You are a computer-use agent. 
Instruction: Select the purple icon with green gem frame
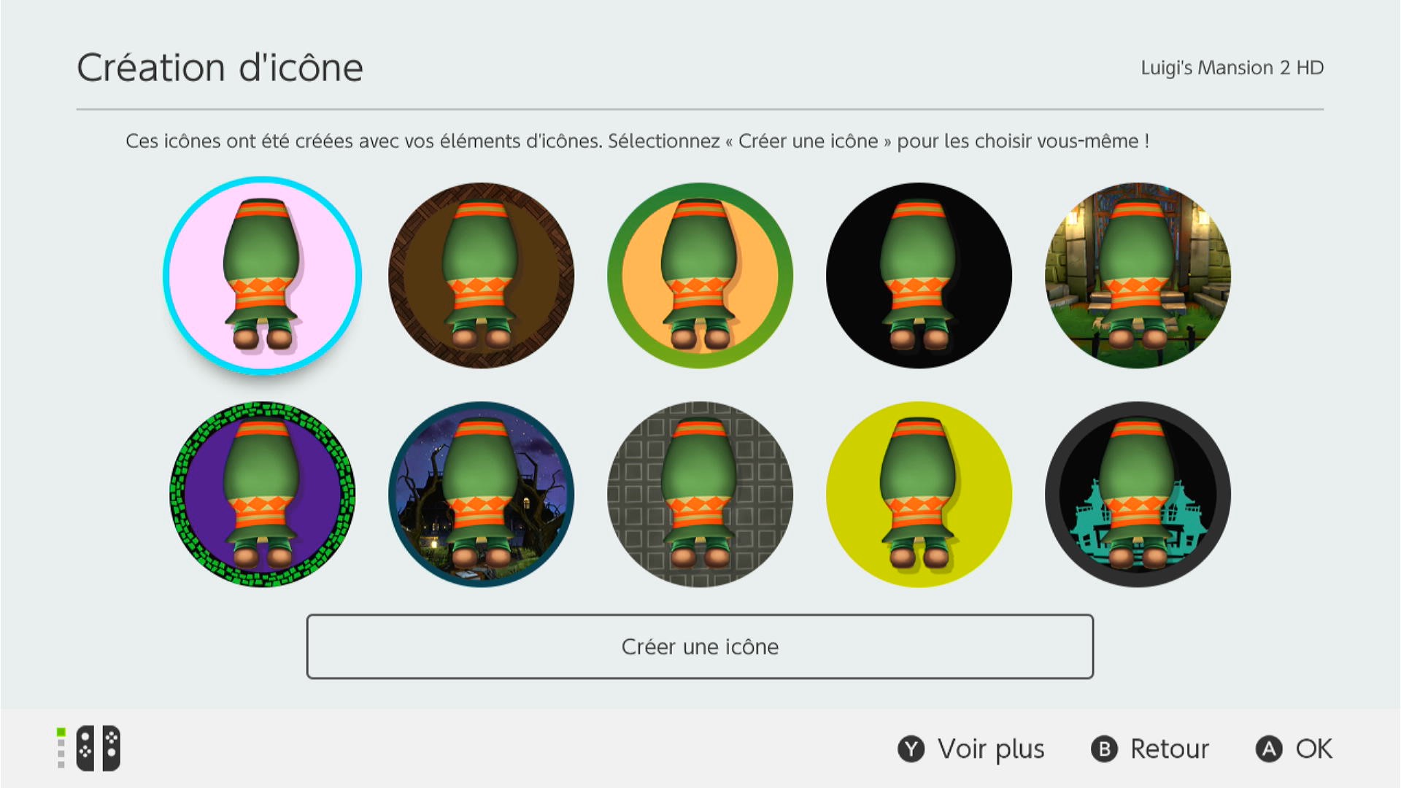pyautogui.click(x=262, y=495)
